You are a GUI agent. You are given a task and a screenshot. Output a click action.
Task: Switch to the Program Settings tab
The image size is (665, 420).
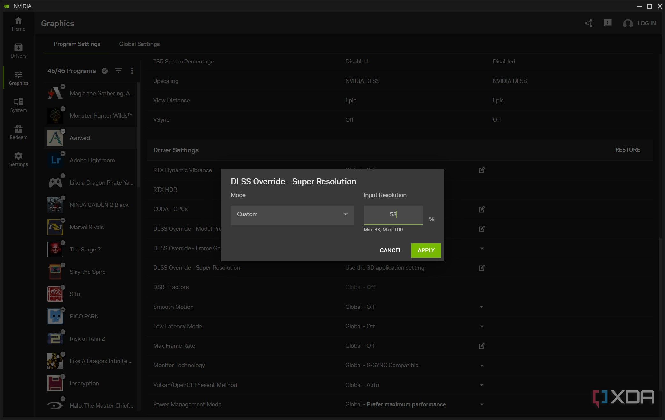(77, 44)
